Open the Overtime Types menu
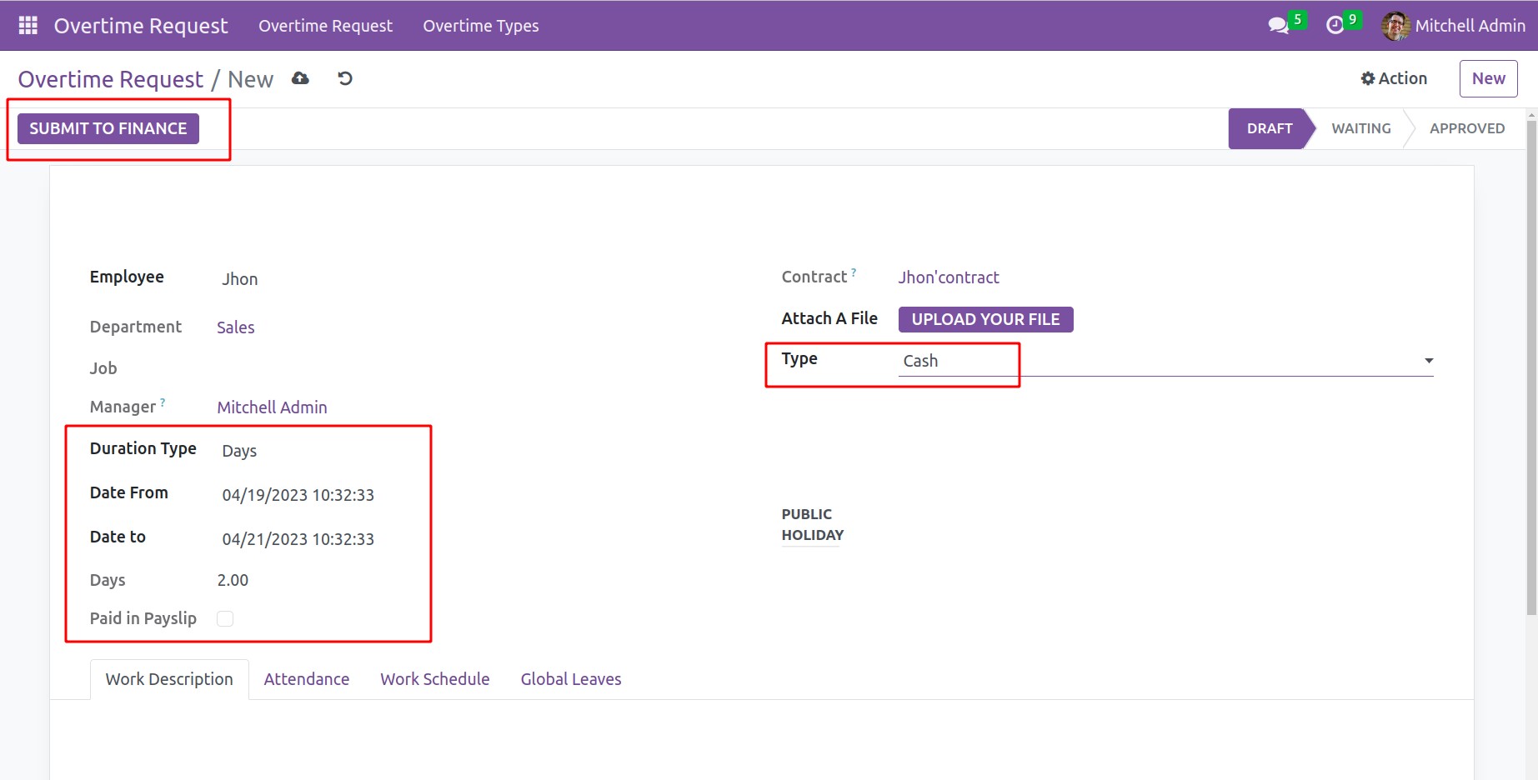1538x780 pixels. [480, 26]
